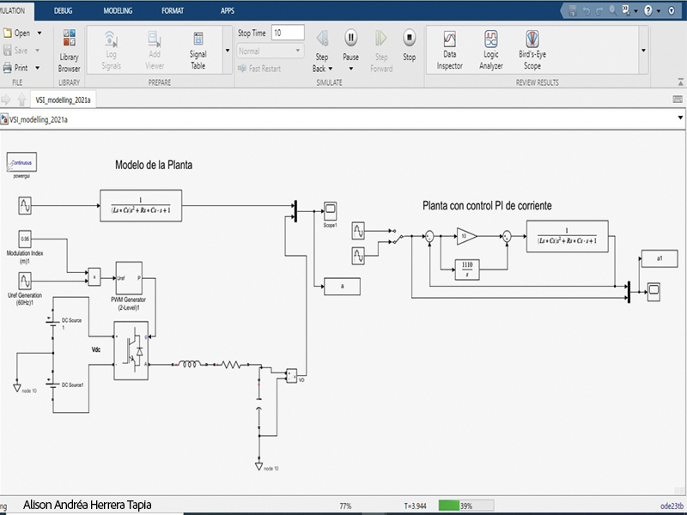Image resolution: width=687 pixels, height=515 pixels.
Task: Click the quick access save icon
Action: click(572, 11)
